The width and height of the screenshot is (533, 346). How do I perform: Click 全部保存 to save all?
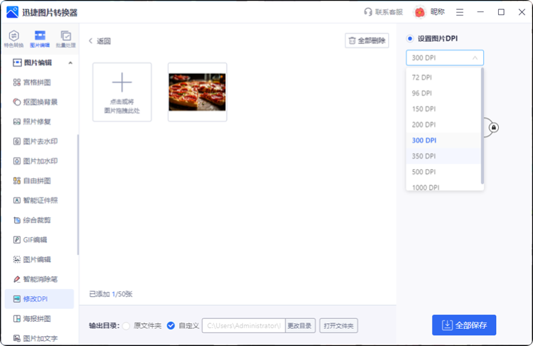[x=464, y=325]
